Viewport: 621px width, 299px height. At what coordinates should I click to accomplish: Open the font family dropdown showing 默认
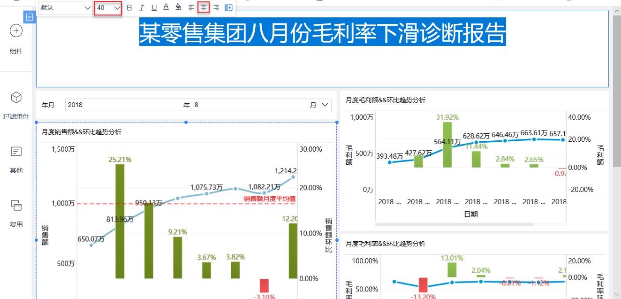click(x=65, y=8)
